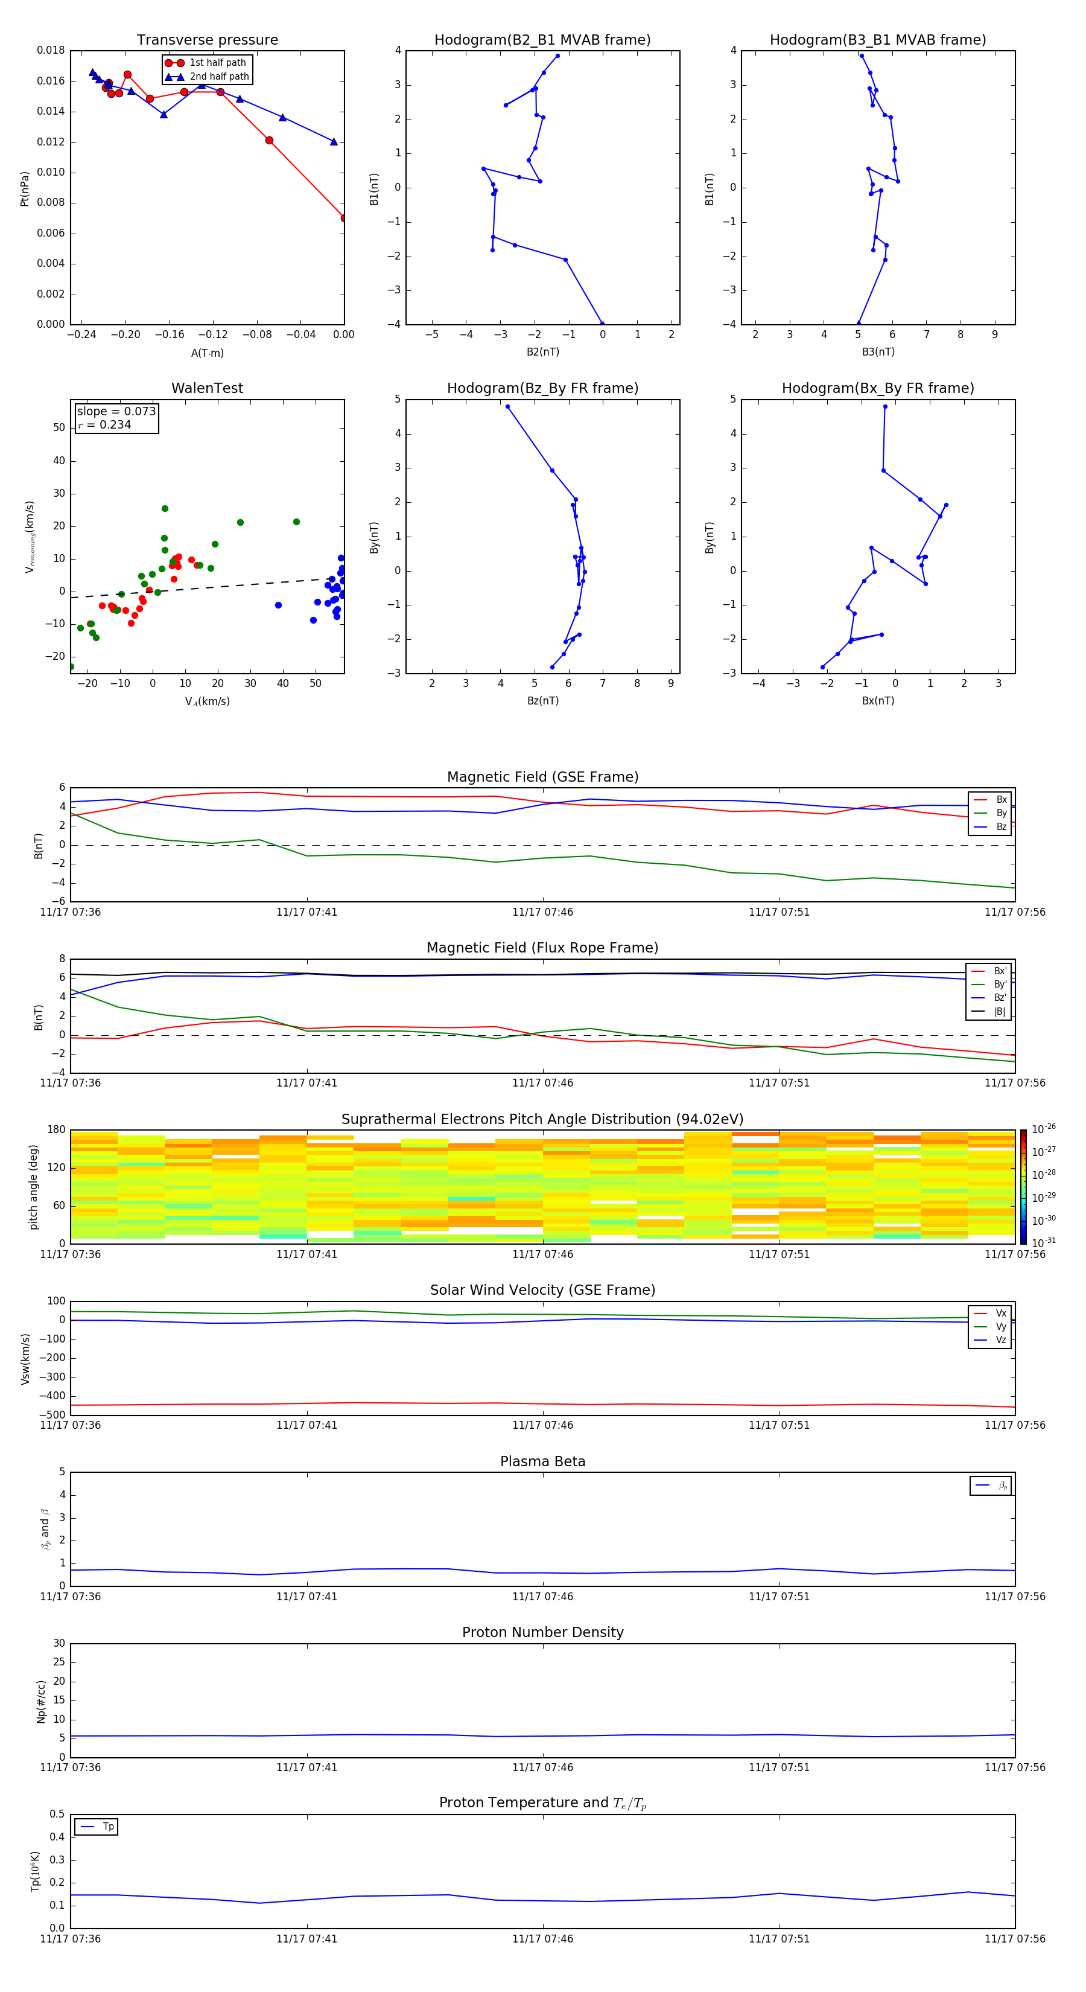Click the 'pitch angle (deg)' axis label

tap(33, 1187)
